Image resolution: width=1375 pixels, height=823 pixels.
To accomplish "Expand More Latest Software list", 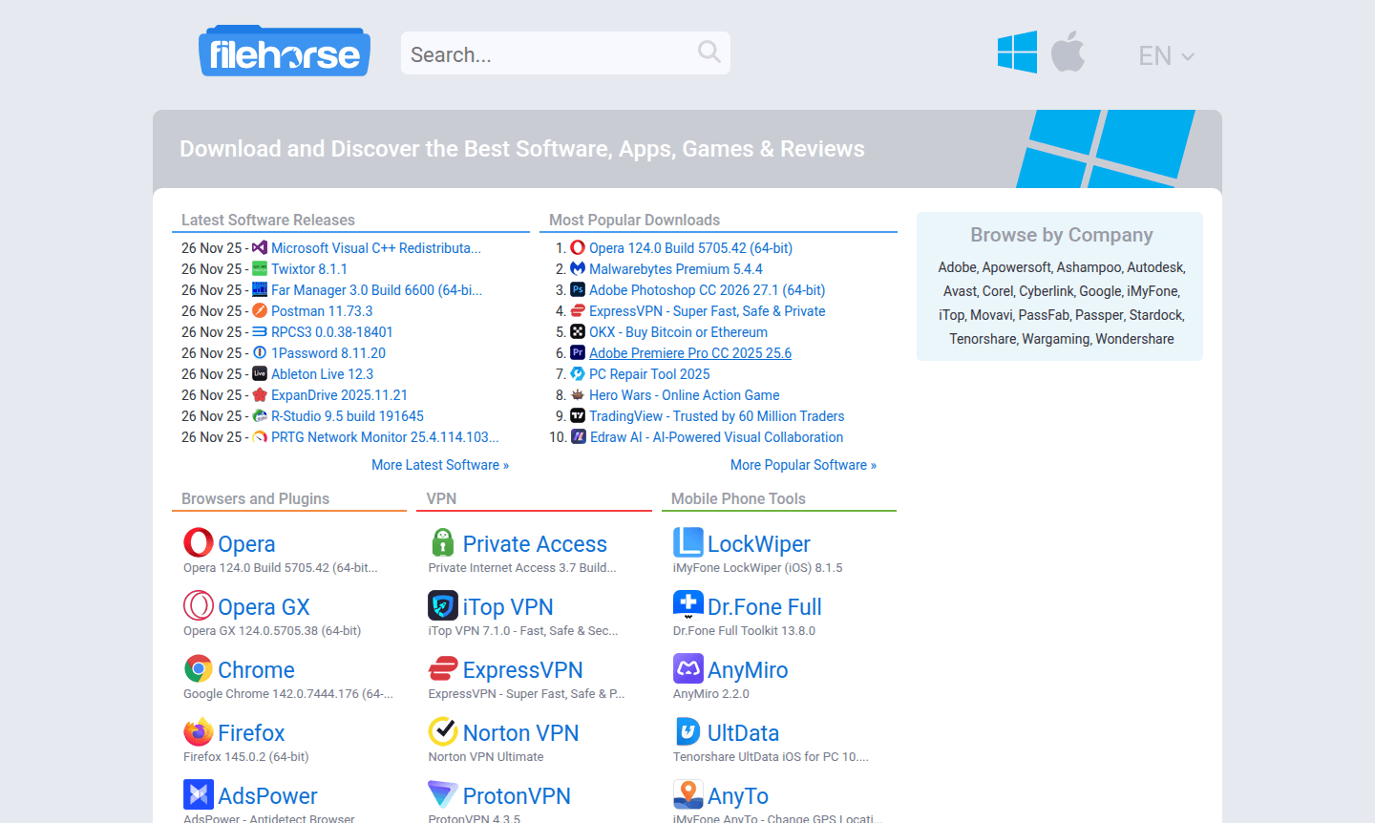I will 440,464.
